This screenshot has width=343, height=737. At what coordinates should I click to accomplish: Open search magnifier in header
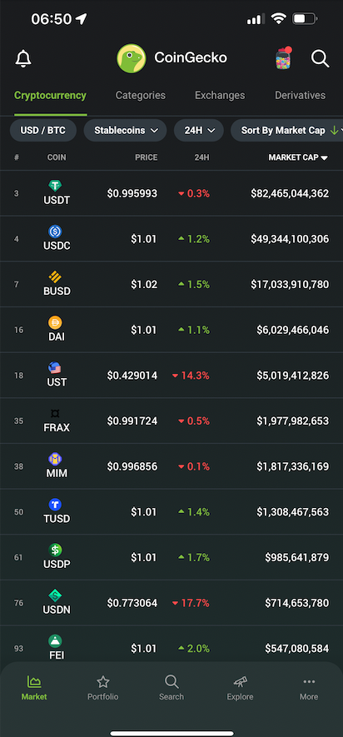click(320, 59)
